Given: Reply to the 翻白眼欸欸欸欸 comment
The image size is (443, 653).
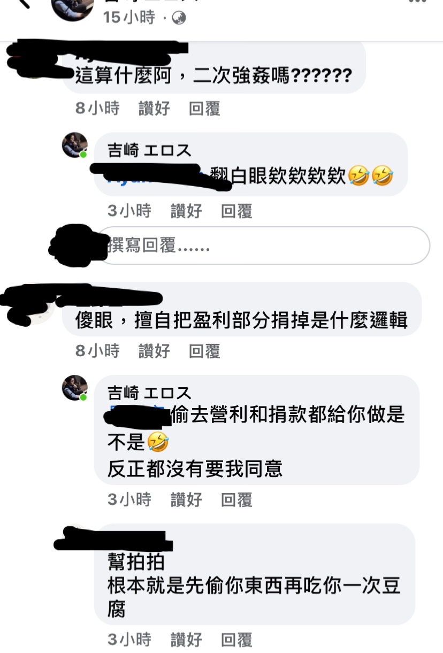Looking at the screenshot, I should [236, 211].
